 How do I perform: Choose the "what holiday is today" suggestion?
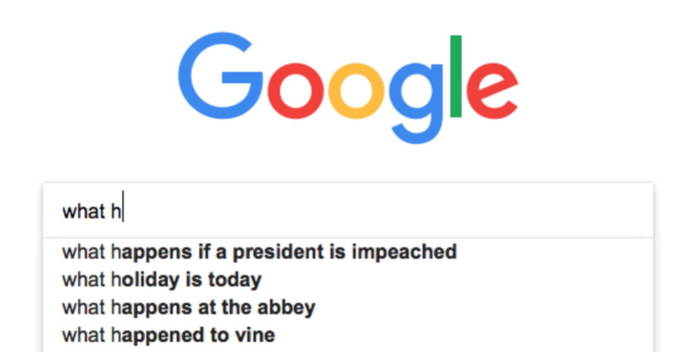348,280
